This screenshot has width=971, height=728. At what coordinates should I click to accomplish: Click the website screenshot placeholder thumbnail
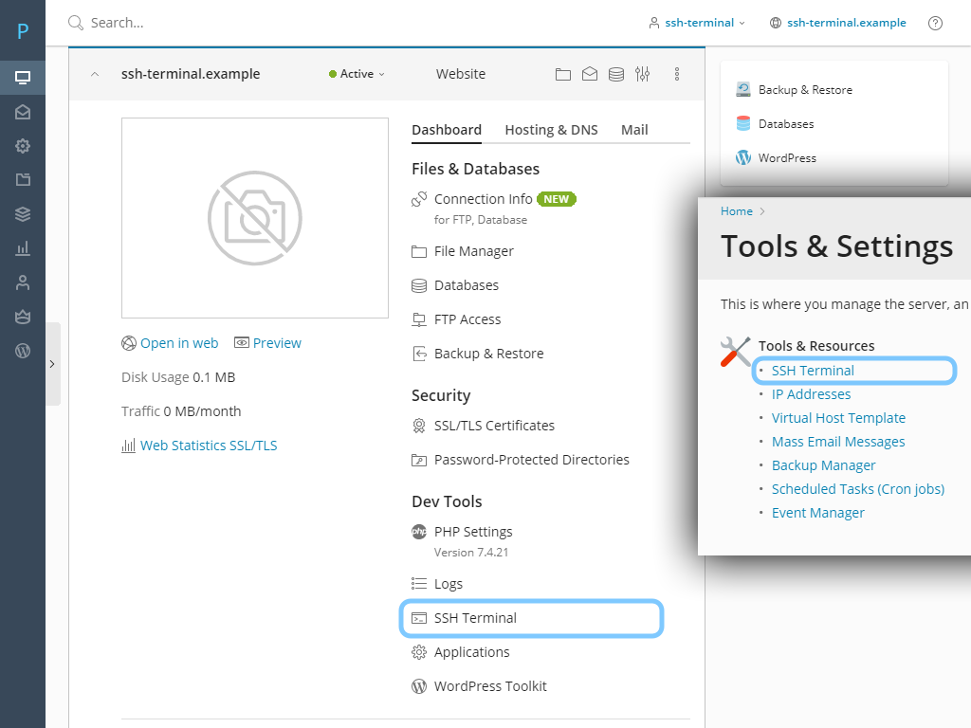tap(255, 218)
